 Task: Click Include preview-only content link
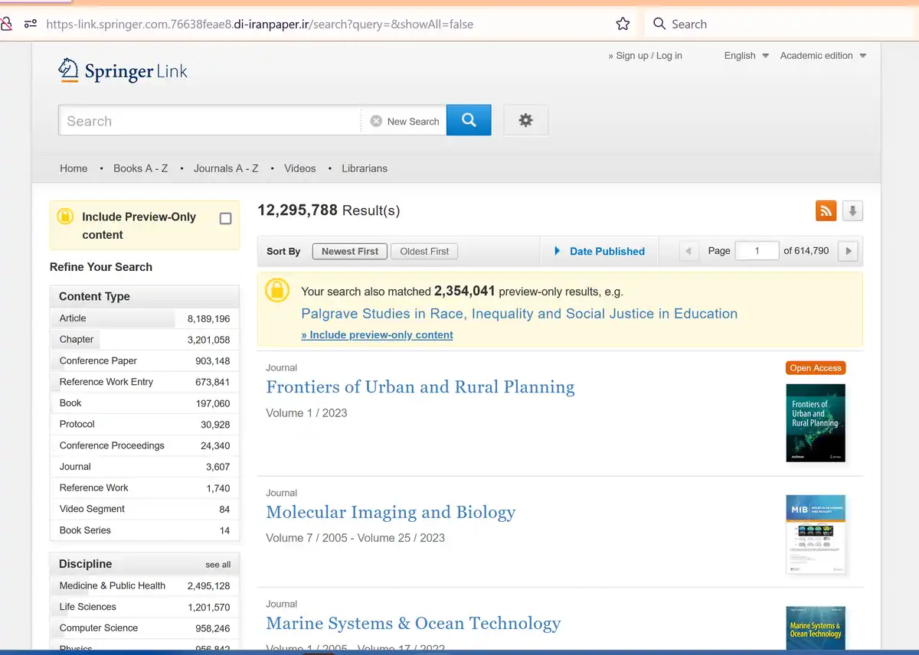(x=378, y=335)
